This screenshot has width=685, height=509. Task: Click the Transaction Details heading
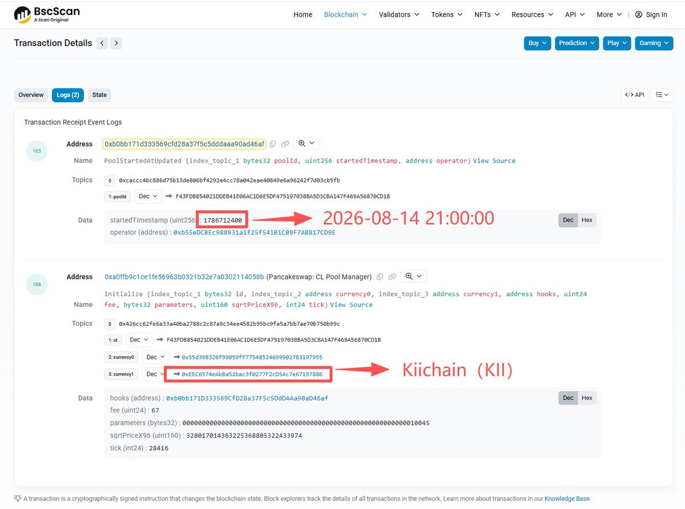click(53, 43)
